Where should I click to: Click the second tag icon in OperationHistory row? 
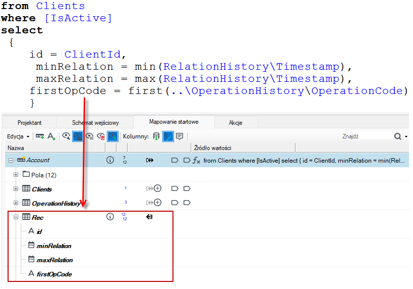point(187,203)
